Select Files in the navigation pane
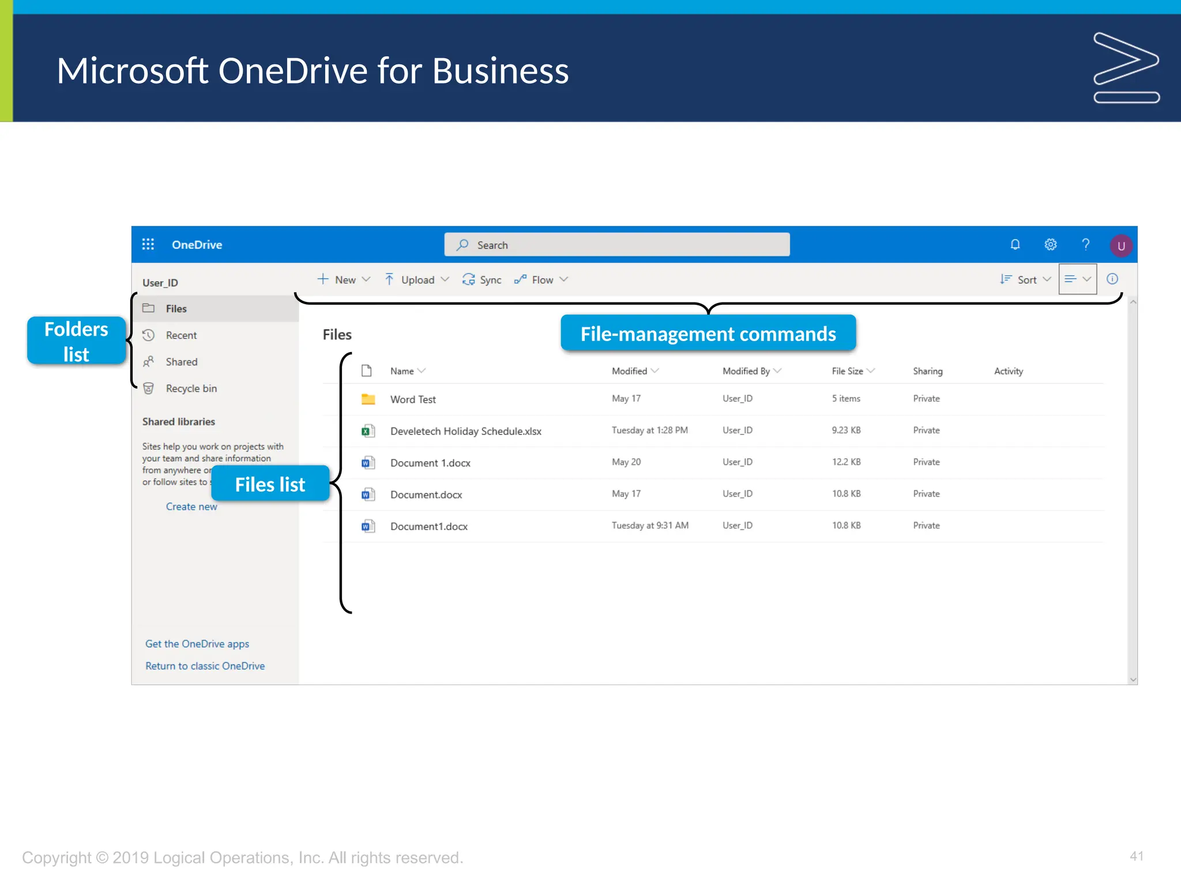This screenshot has height=885, width=1181. pyautogui.click(x=215, y=308)
